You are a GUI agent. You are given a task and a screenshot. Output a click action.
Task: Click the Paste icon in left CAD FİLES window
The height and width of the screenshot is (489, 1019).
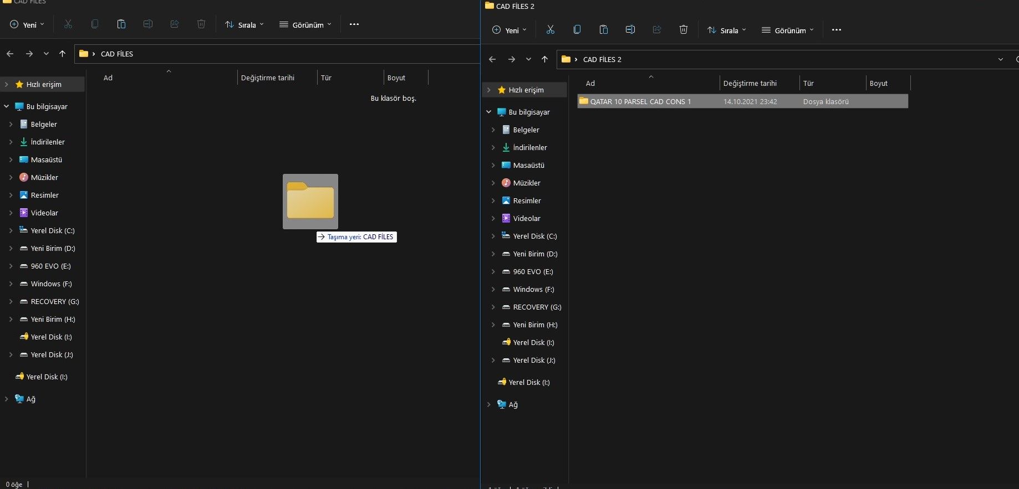(121, 24)
